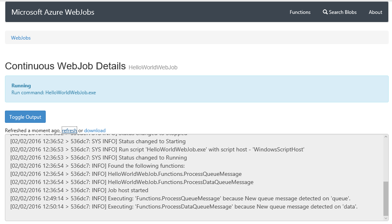
Task: Click the 'Status changed to Starting' log entry
Action: pyautogui.click(x=98, y=141)
